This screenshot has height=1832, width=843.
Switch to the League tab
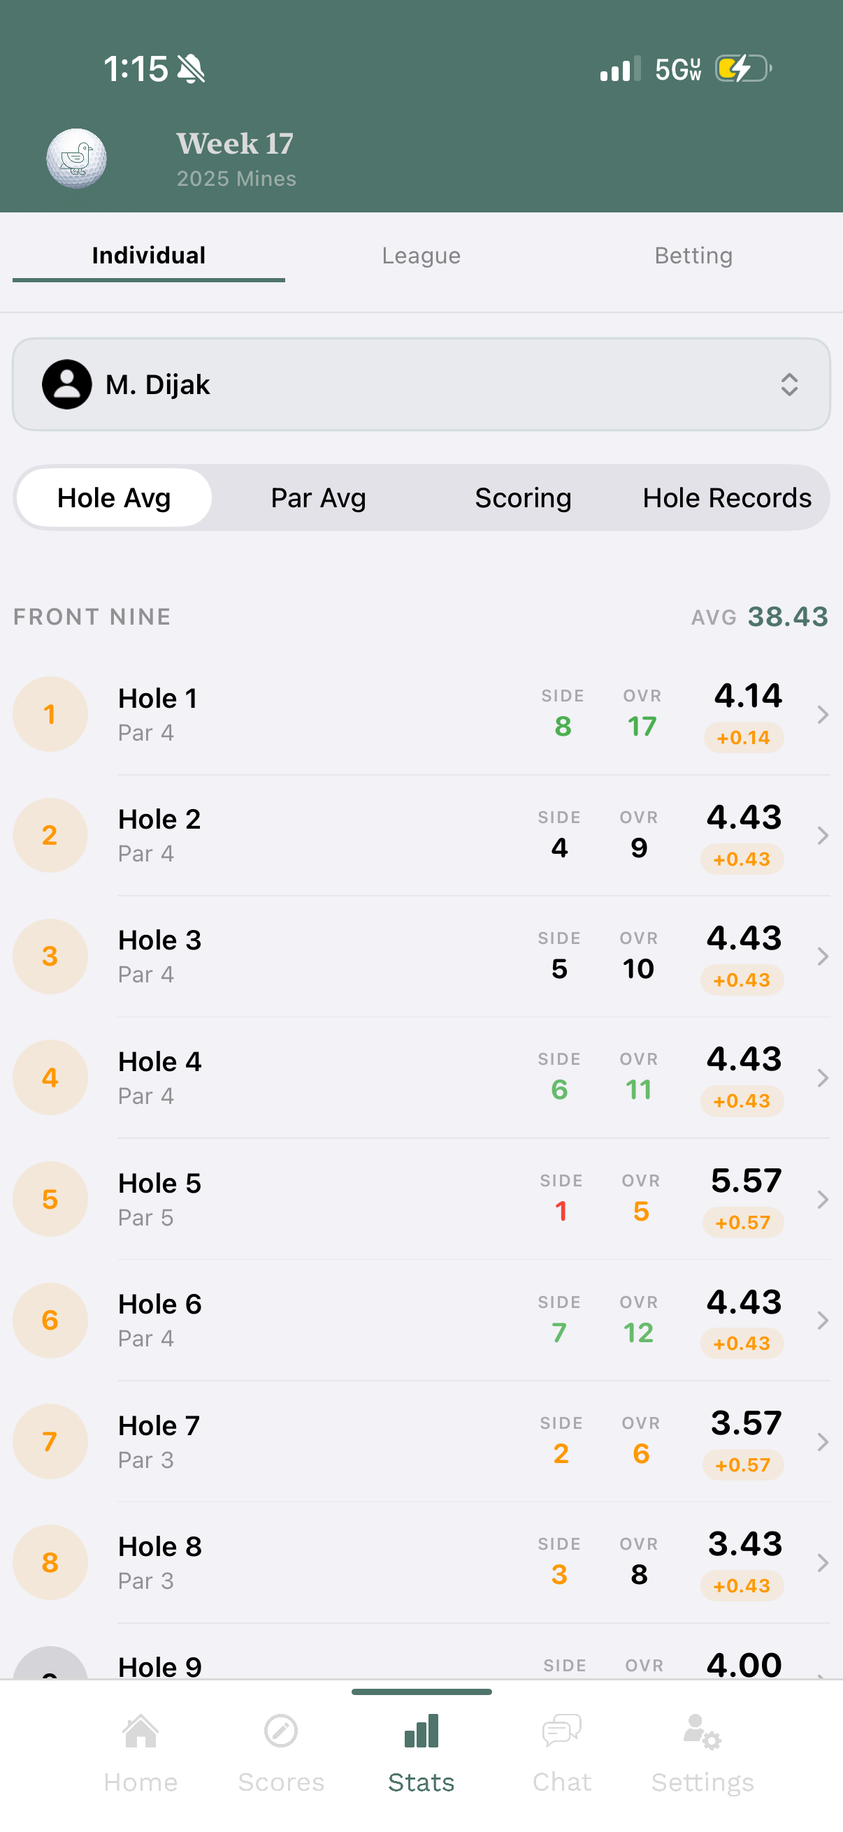click(421, 256)
